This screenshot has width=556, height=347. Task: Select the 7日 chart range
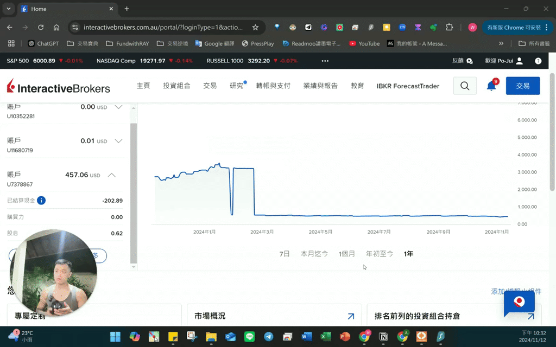point(285,254)
